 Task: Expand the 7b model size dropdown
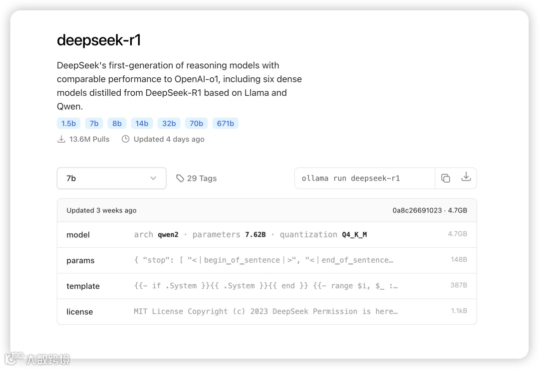coord(111,178)
